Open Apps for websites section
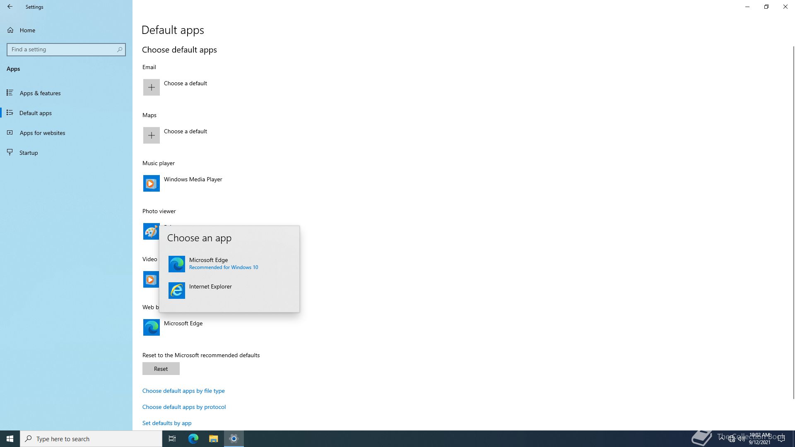 coord(66,133)
